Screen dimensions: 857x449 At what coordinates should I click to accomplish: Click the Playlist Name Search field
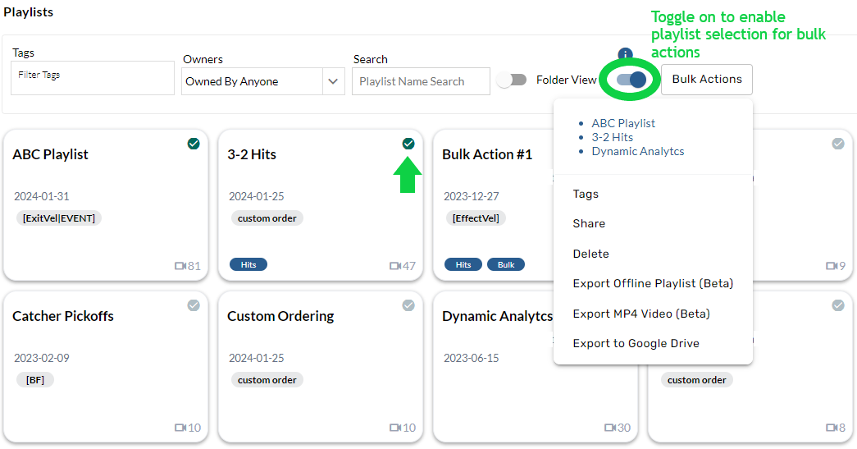coord(421,81)
